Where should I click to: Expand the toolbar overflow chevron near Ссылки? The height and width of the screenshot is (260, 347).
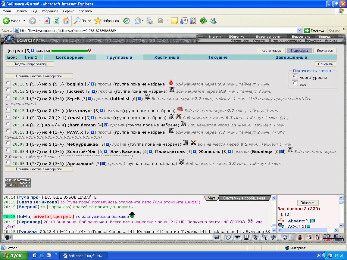[x=344, y=29]
